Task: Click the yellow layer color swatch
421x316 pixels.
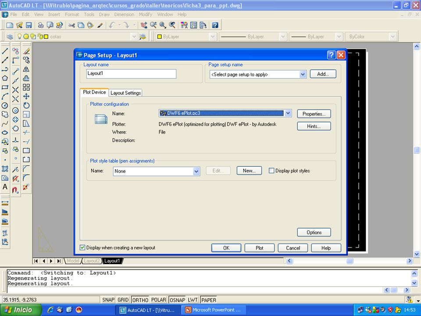Action: (46, 36)
